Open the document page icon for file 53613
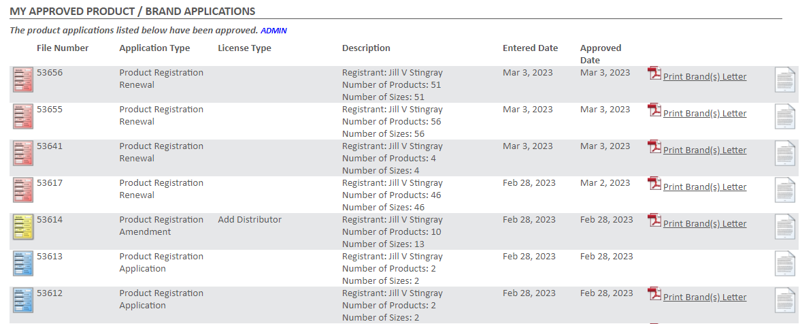 [785, 263]
